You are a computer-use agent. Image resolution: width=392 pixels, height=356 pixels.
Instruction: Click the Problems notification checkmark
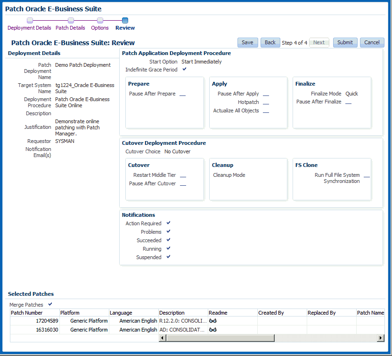169,231
